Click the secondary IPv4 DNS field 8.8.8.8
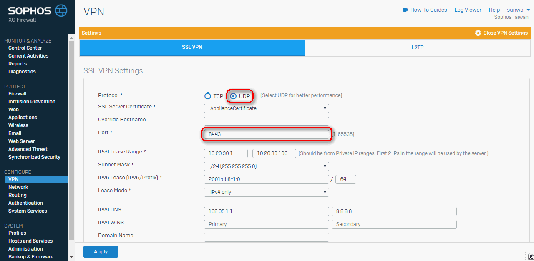Screen dimensions: 534x261 coord(394,211)
